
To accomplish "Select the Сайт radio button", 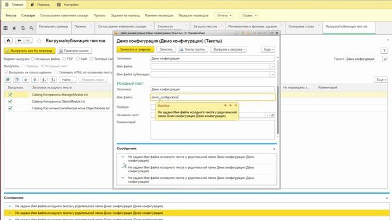I will (78, 59).
